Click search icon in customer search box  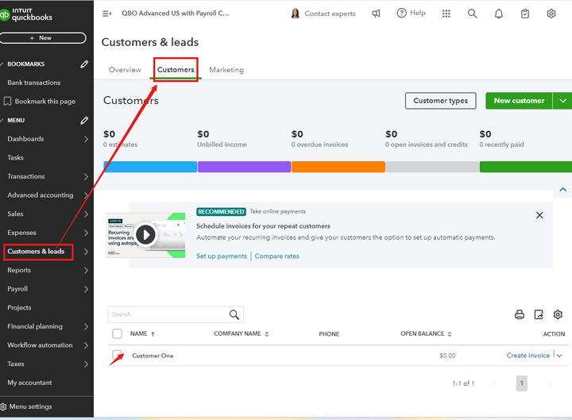[x=234, y=314]
